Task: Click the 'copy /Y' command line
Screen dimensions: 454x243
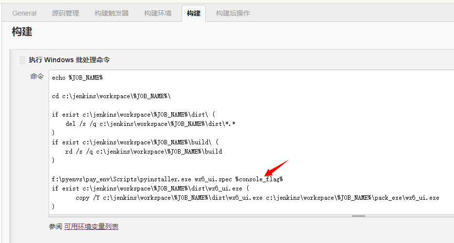Action: point(257,198)
